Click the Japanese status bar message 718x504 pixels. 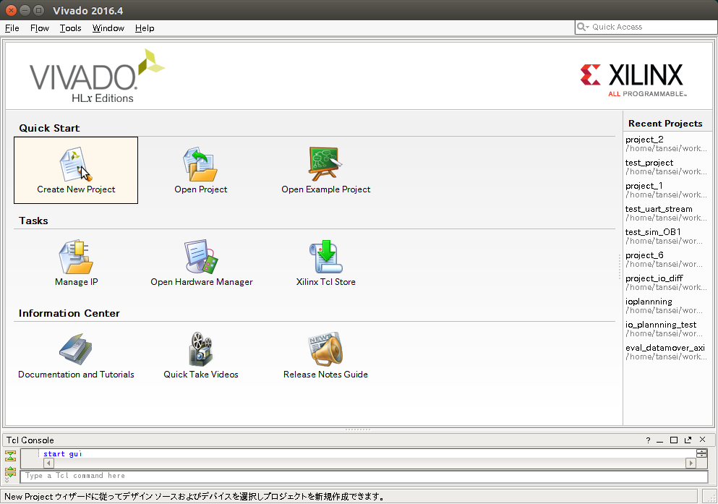(194, 497)
